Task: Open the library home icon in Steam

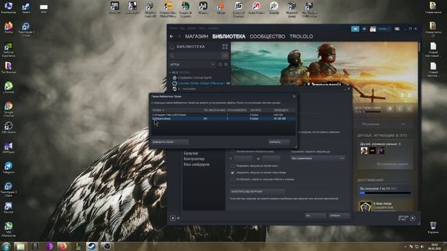Action: [172, 47]
